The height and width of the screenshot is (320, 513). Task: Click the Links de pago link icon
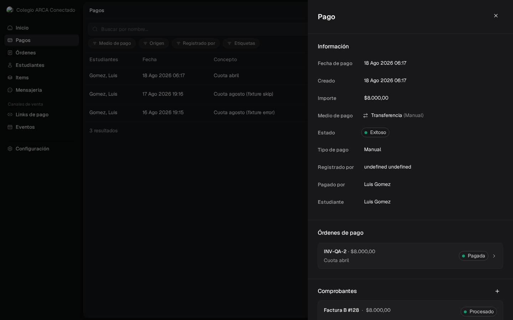pyautogui.click(x=10, y=114)
